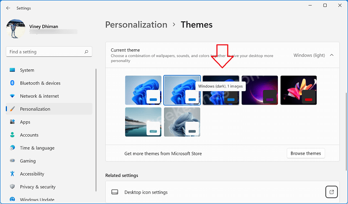Click Viney Dhiman account name

(44, 27)
